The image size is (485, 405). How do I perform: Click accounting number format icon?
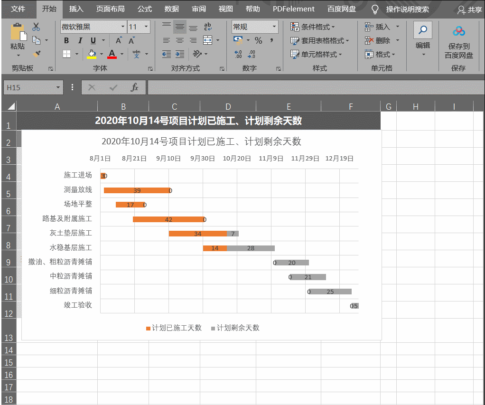pos(238,40)
